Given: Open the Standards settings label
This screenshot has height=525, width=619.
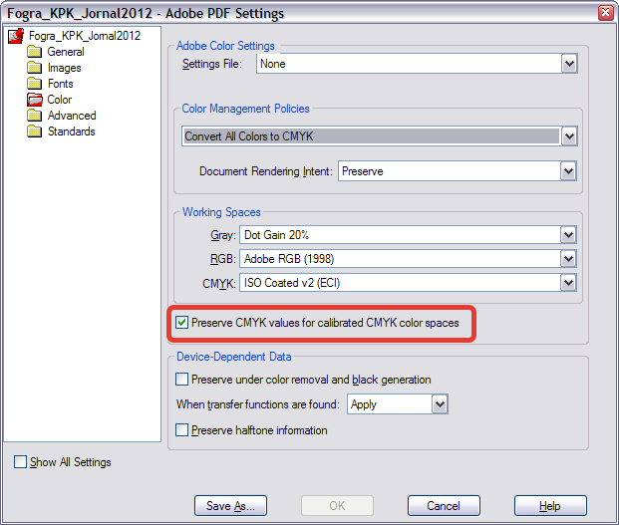Looking at the screenshot, I should (72, 131).
